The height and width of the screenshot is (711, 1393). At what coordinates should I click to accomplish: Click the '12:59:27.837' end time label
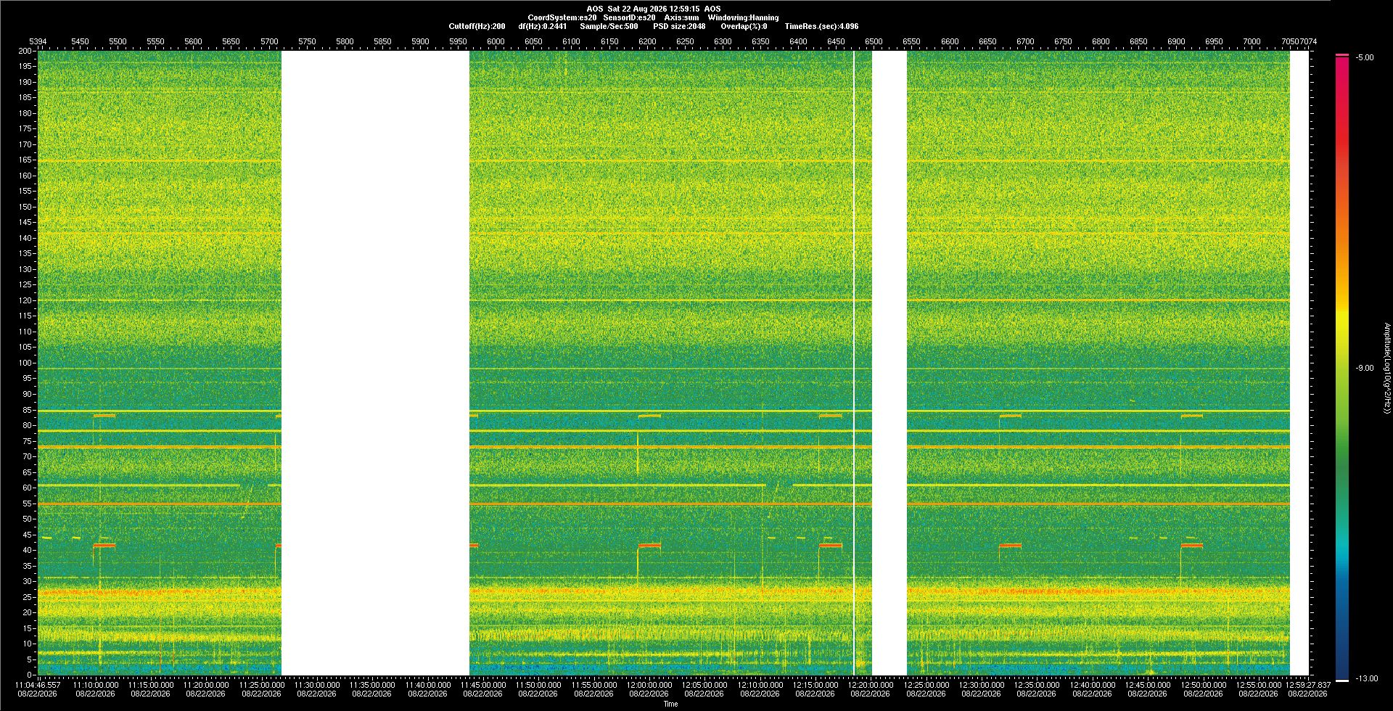[x=1308, y=685]
